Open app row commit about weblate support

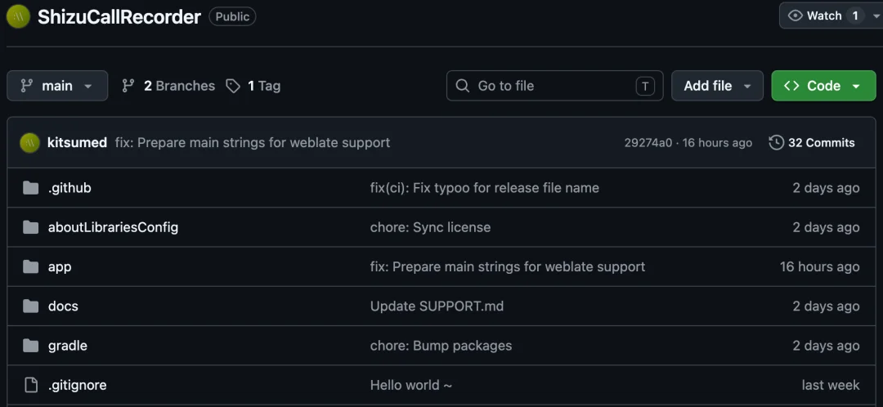[508, 266]
